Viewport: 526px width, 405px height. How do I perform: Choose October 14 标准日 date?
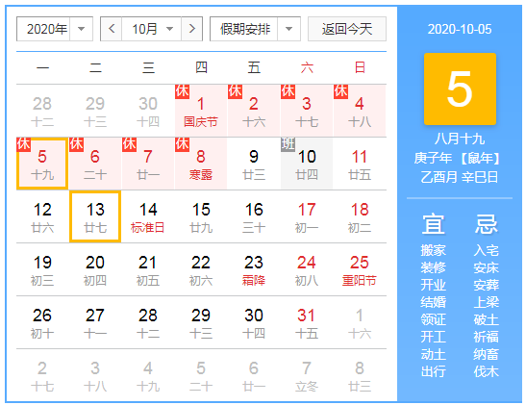pyautogui.click(x=148, y=216)
